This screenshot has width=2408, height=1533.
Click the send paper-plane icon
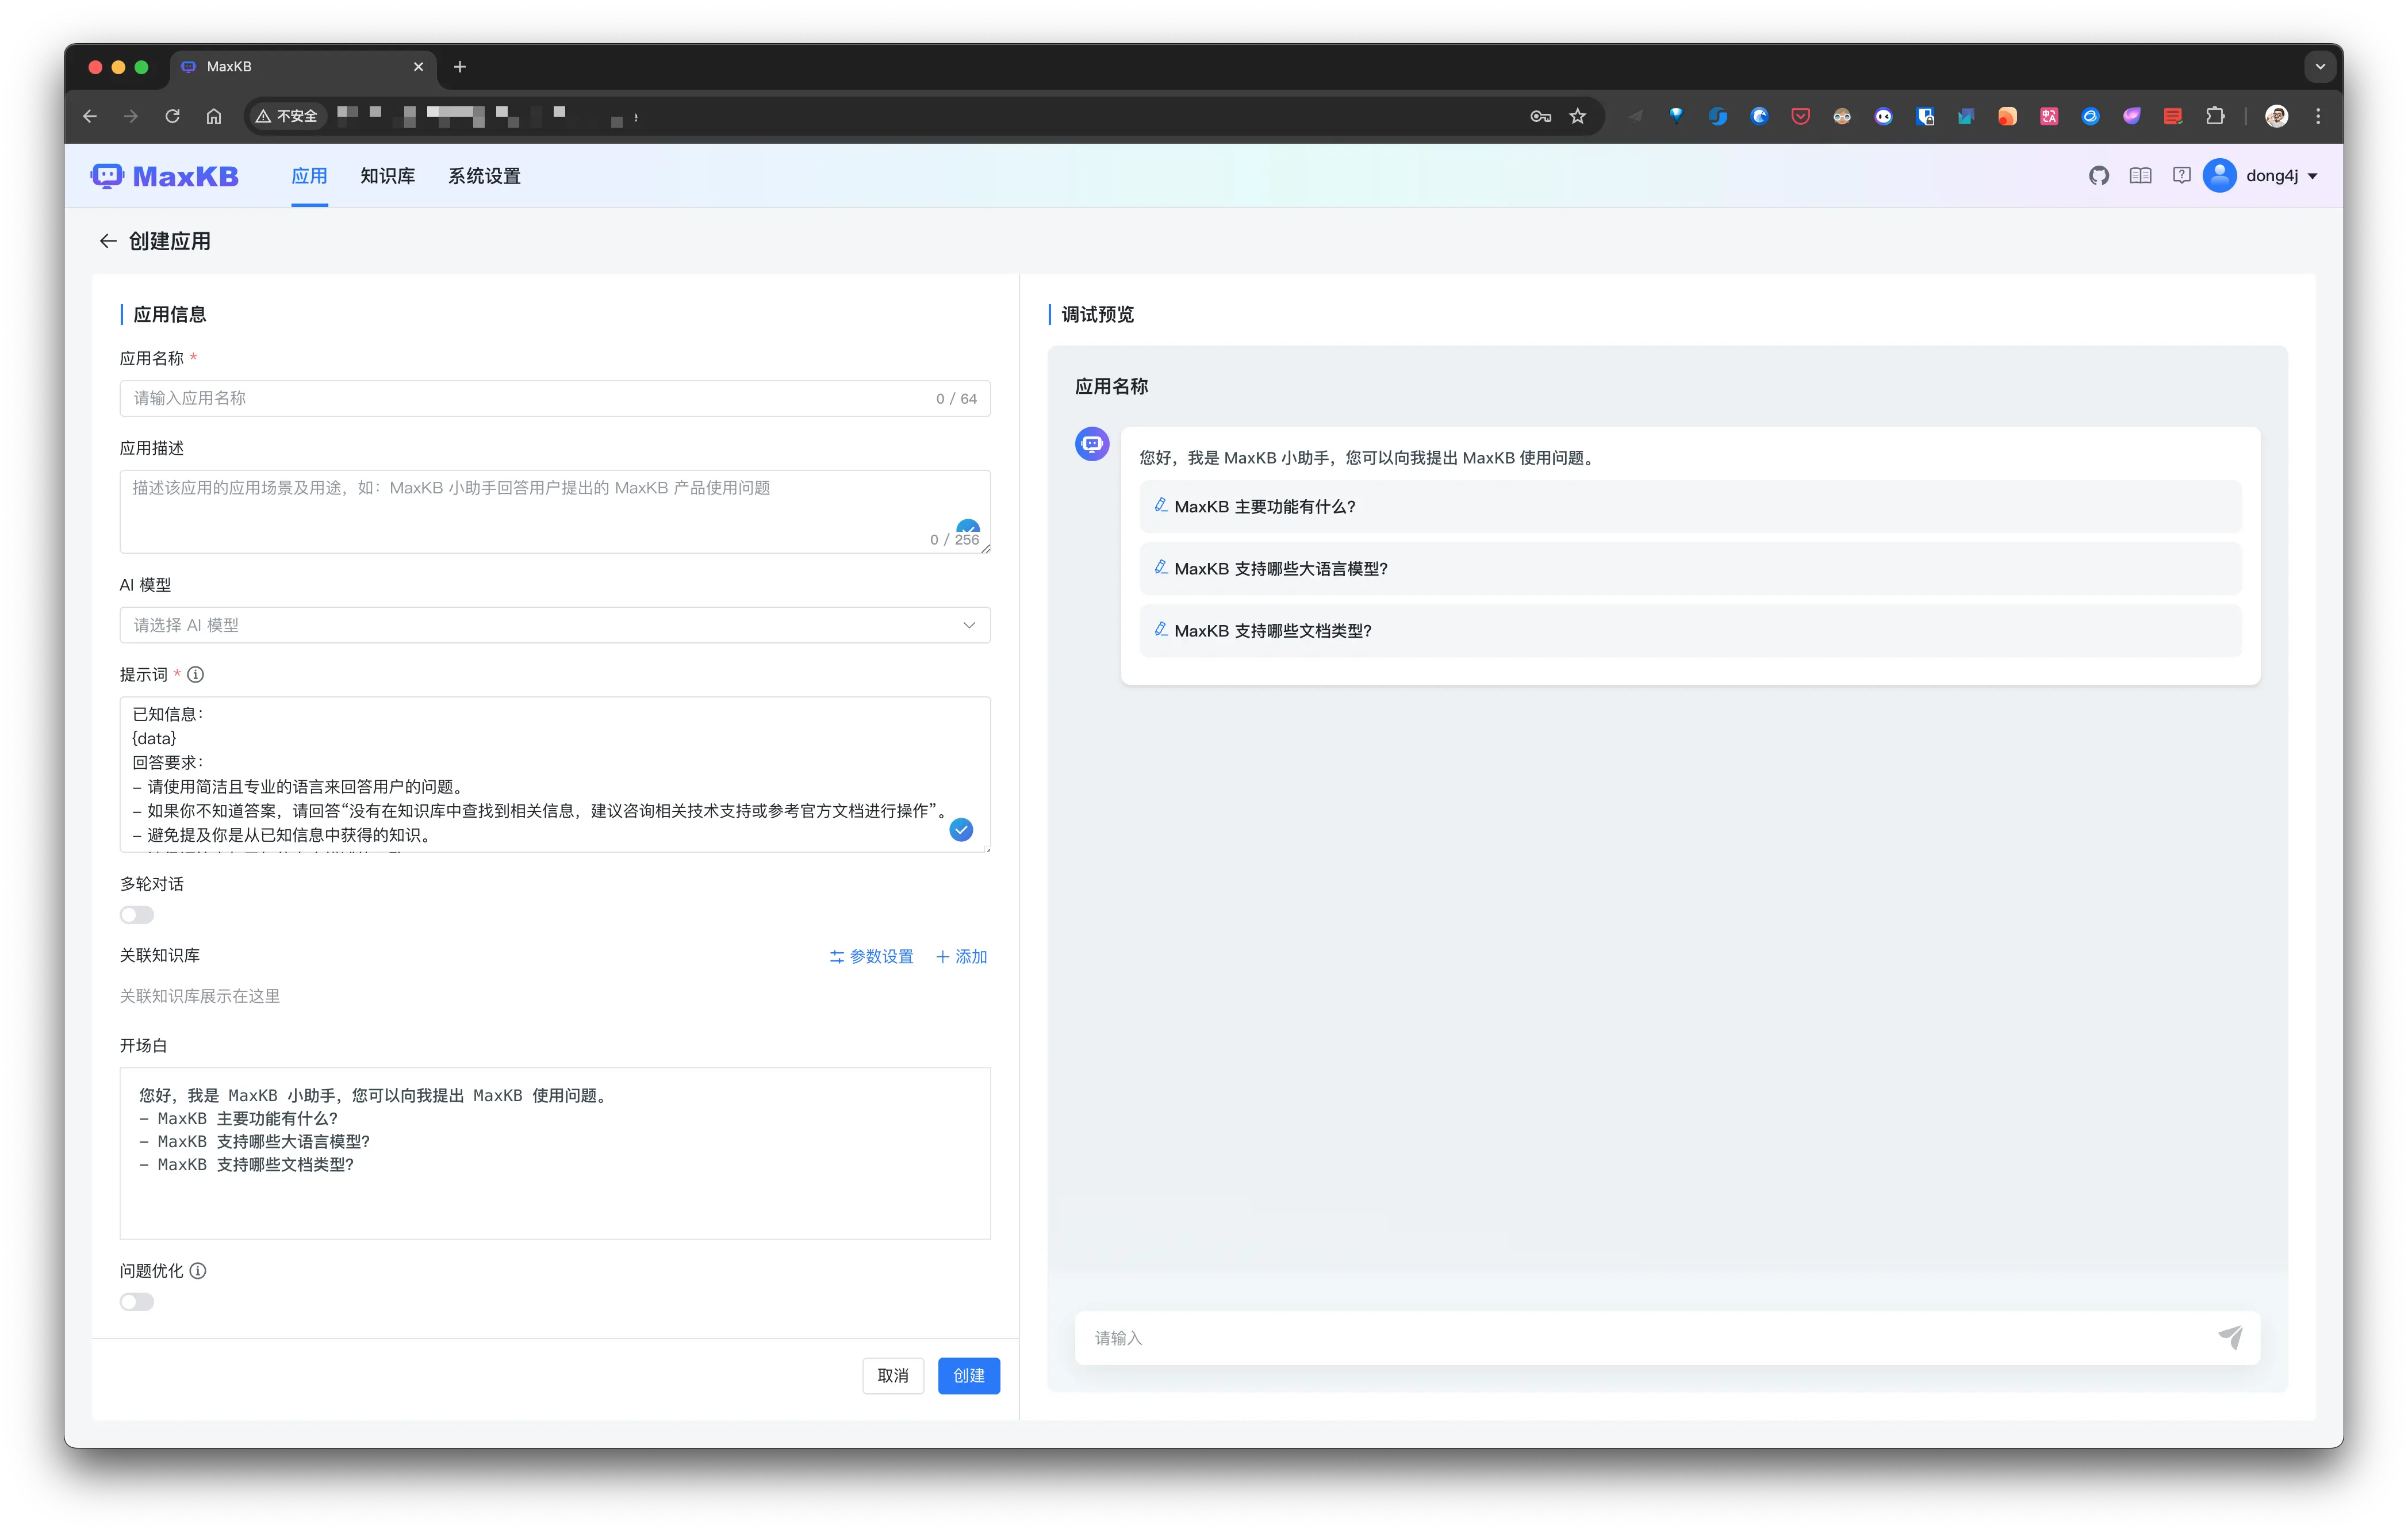[2230, 1337]
